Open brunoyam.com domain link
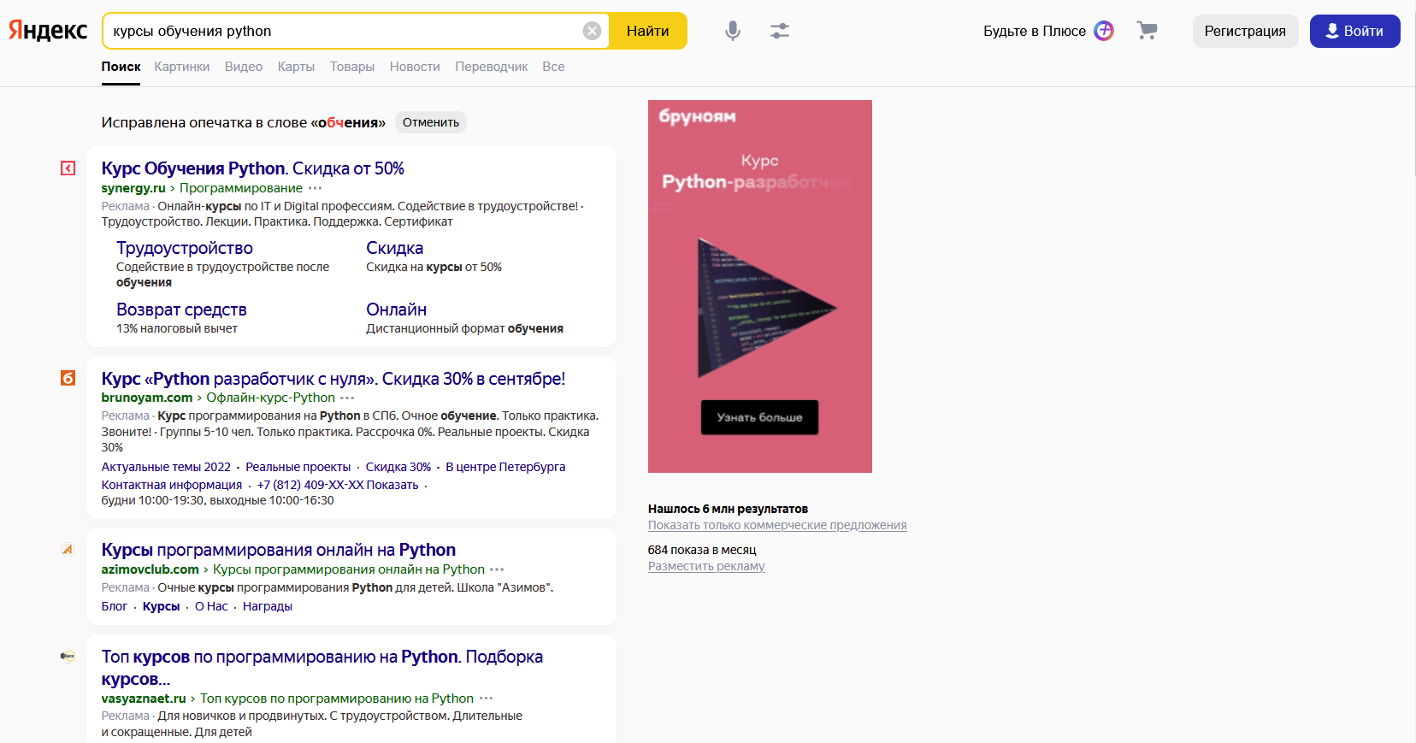 pyautogui.click(x=147, y=398)
